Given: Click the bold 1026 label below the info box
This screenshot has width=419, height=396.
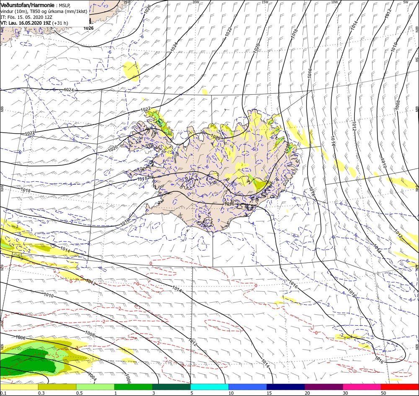Looking at the screenshot, I should point(88,28).
